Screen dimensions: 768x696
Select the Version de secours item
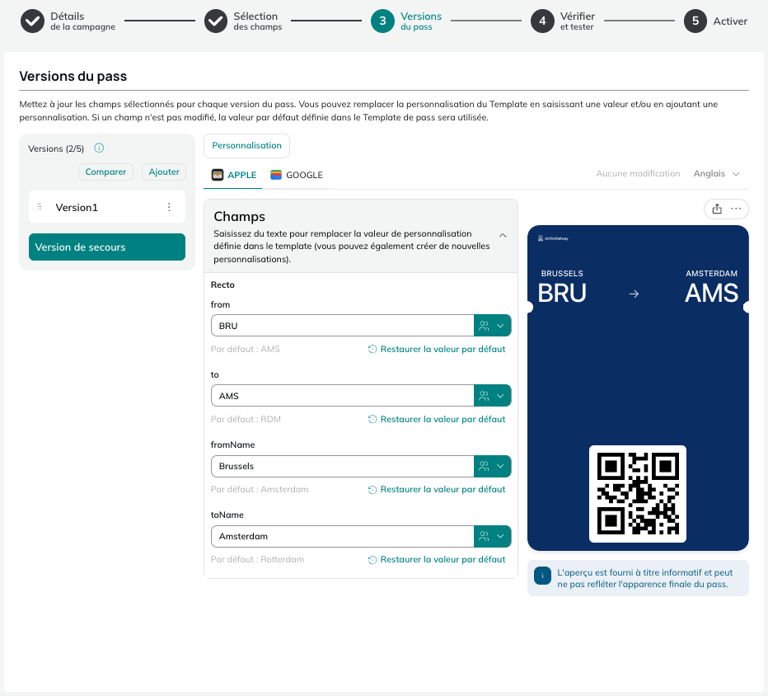[107, 247]
